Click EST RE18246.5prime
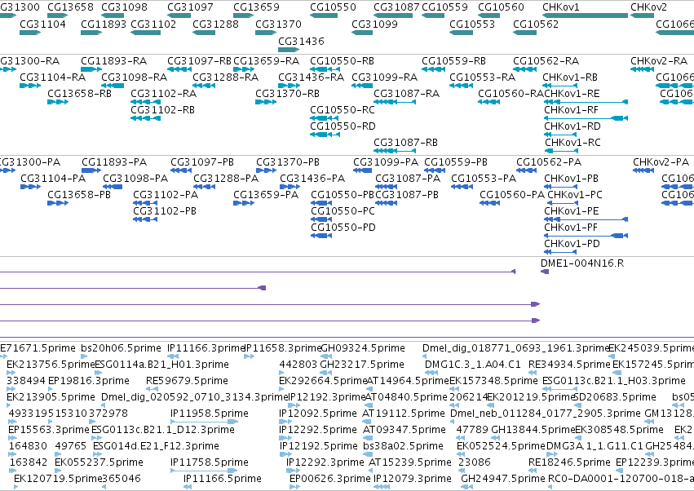This screenshot has height=491, width=694. [569, 462]
